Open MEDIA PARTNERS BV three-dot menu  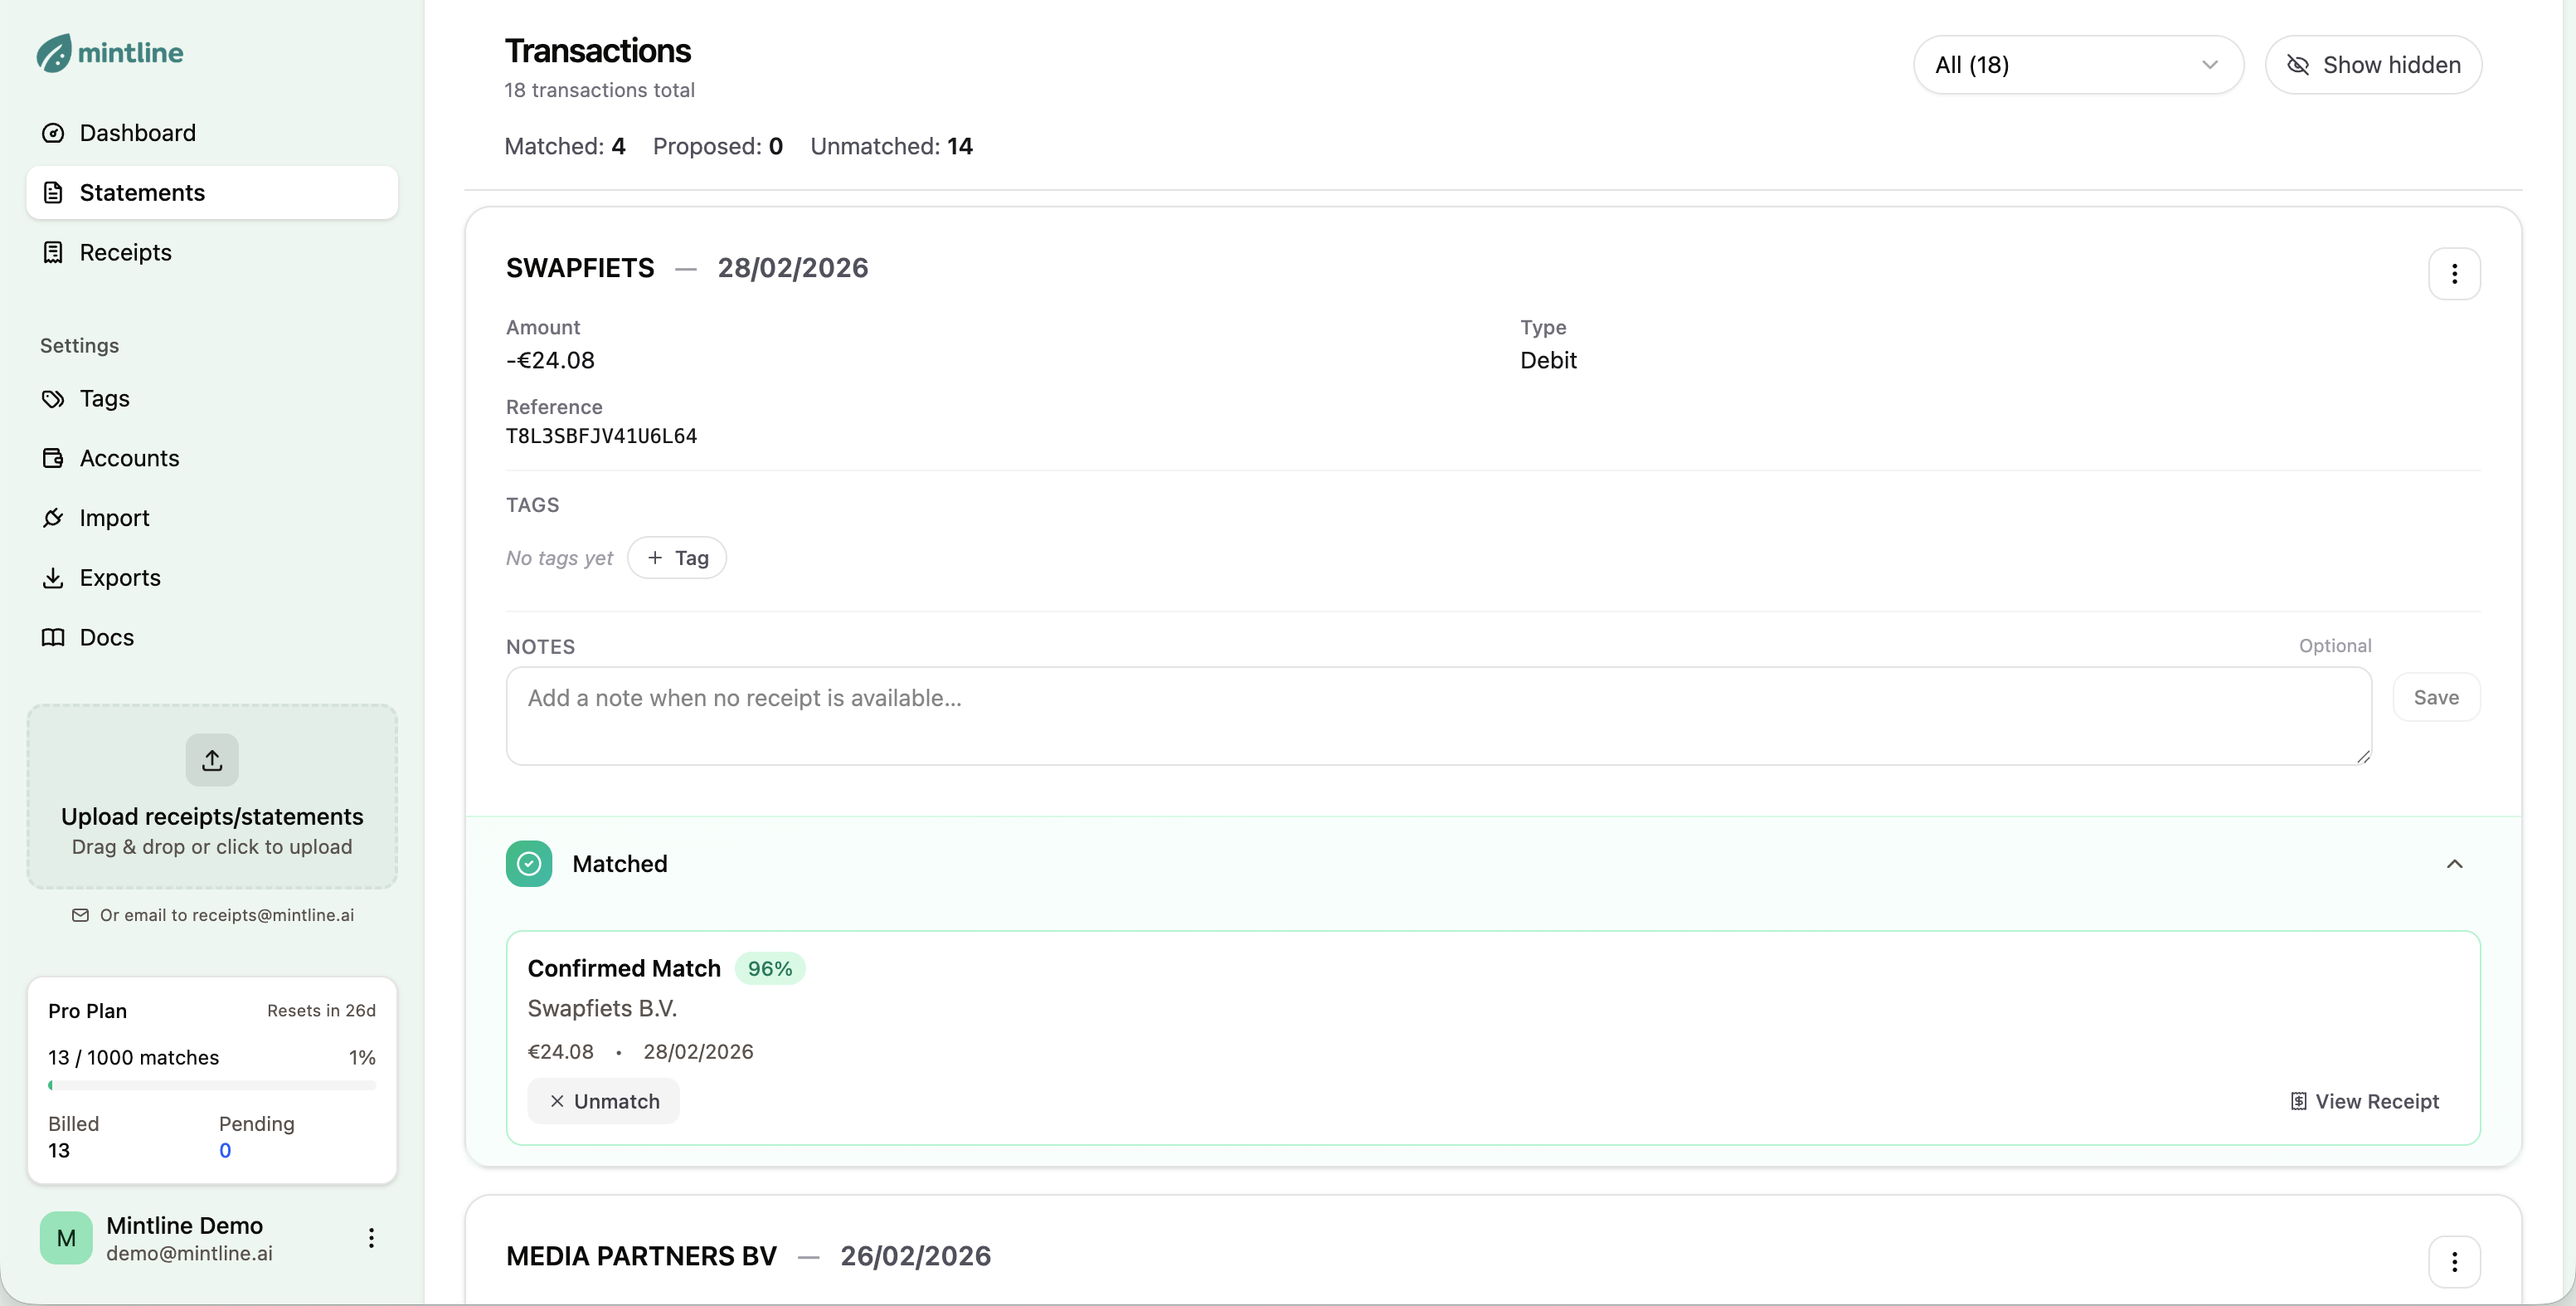[x=2453, y=1261]
